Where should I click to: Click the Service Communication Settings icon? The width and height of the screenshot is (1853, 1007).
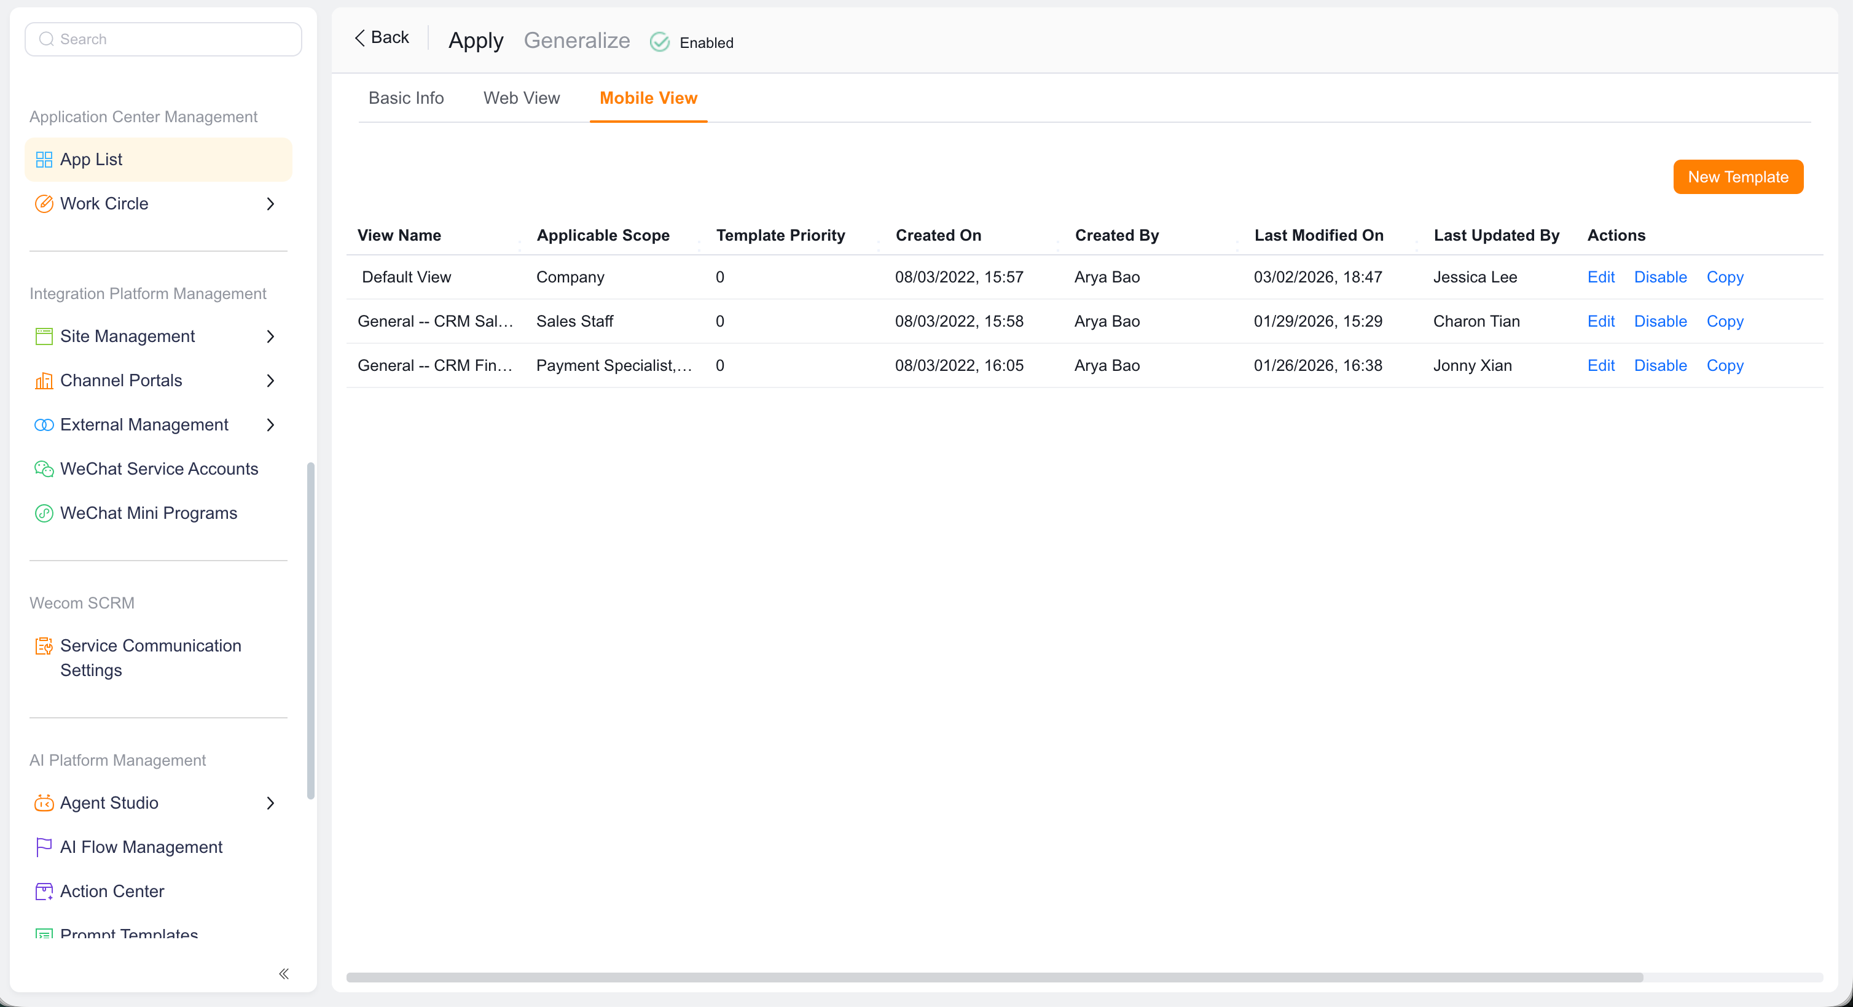[x=44, y=646]
